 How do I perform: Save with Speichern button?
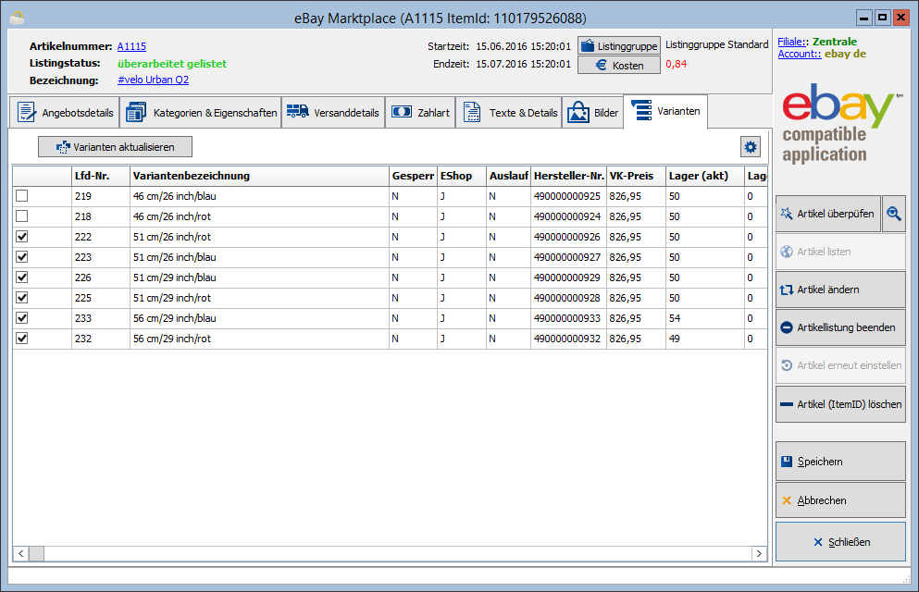(840, 462)
